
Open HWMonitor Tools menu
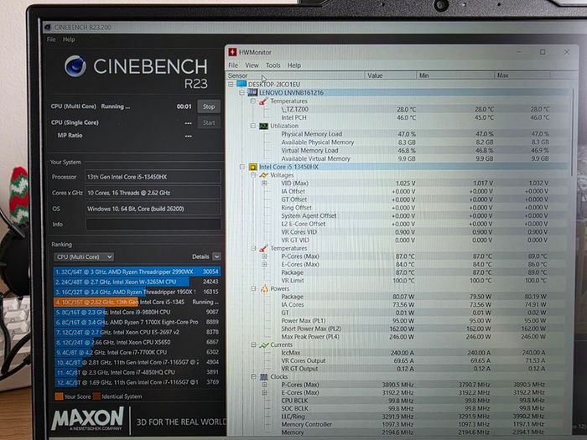coord(273,65)
